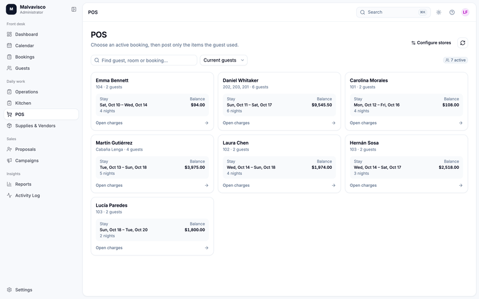479x299 pixels.
Task: Open the LF user avatar menu
Action: [x=465, y=12]
